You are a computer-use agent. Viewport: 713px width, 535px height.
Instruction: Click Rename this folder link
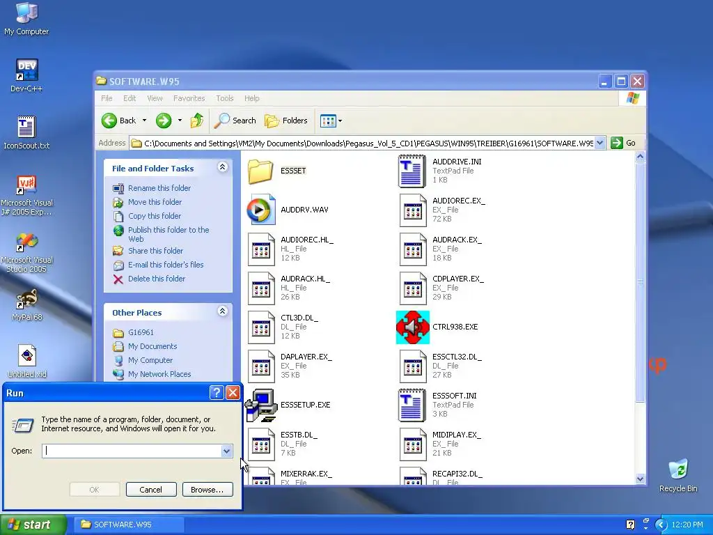159,188
